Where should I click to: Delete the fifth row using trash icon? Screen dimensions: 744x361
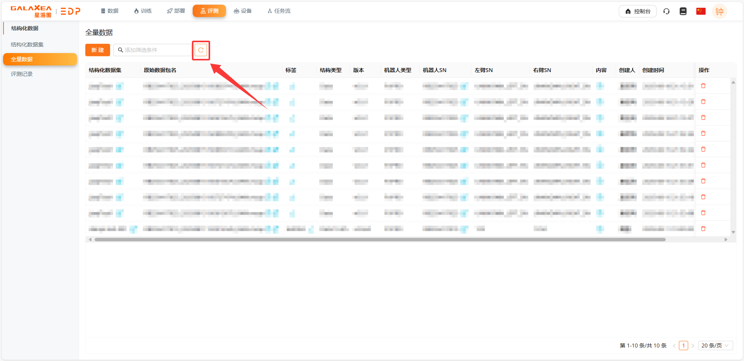703,149
